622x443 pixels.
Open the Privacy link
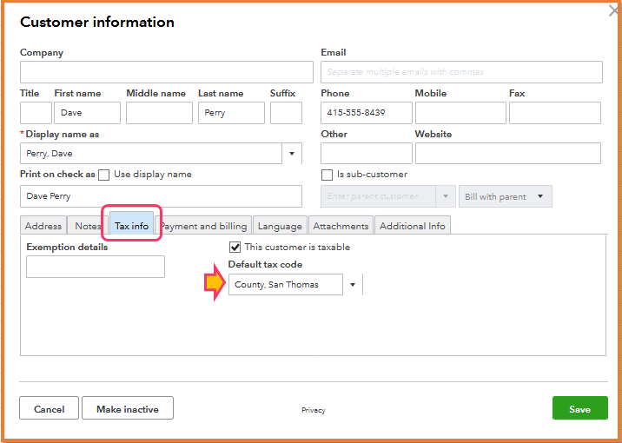pos(314,410)
